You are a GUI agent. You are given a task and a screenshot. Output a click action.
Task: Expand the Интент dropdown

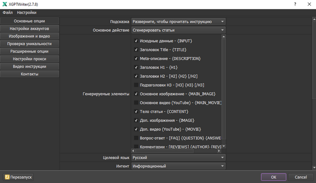(x=178, y=166)
